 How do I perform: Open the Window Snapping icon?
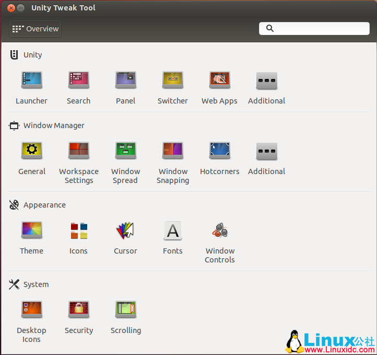tap(173, 151)
